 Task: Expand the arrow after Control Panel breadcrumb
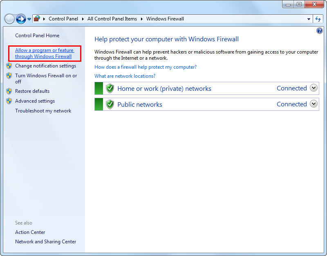click(83, 19)
